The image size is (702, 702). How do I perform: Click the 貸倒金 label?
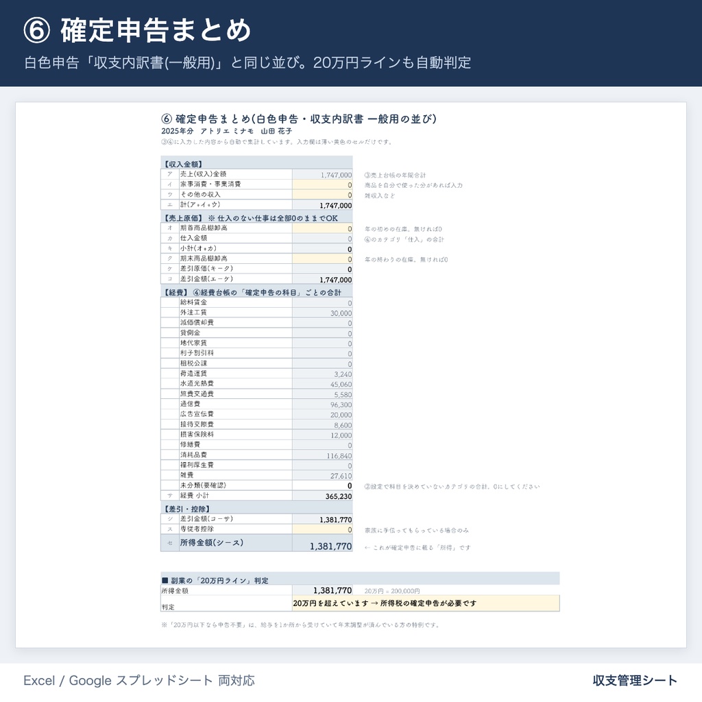tap(191, 333)
